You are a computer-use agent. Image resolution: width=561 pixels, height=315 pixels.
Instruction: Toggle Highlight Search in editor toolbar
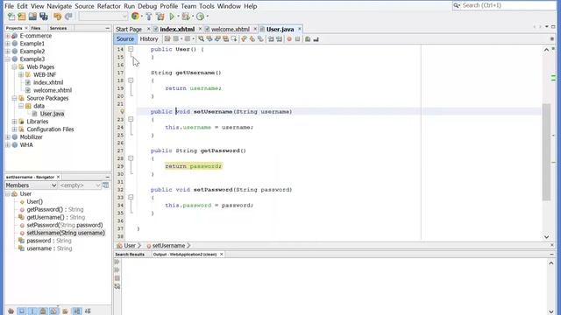coord(226,38)
